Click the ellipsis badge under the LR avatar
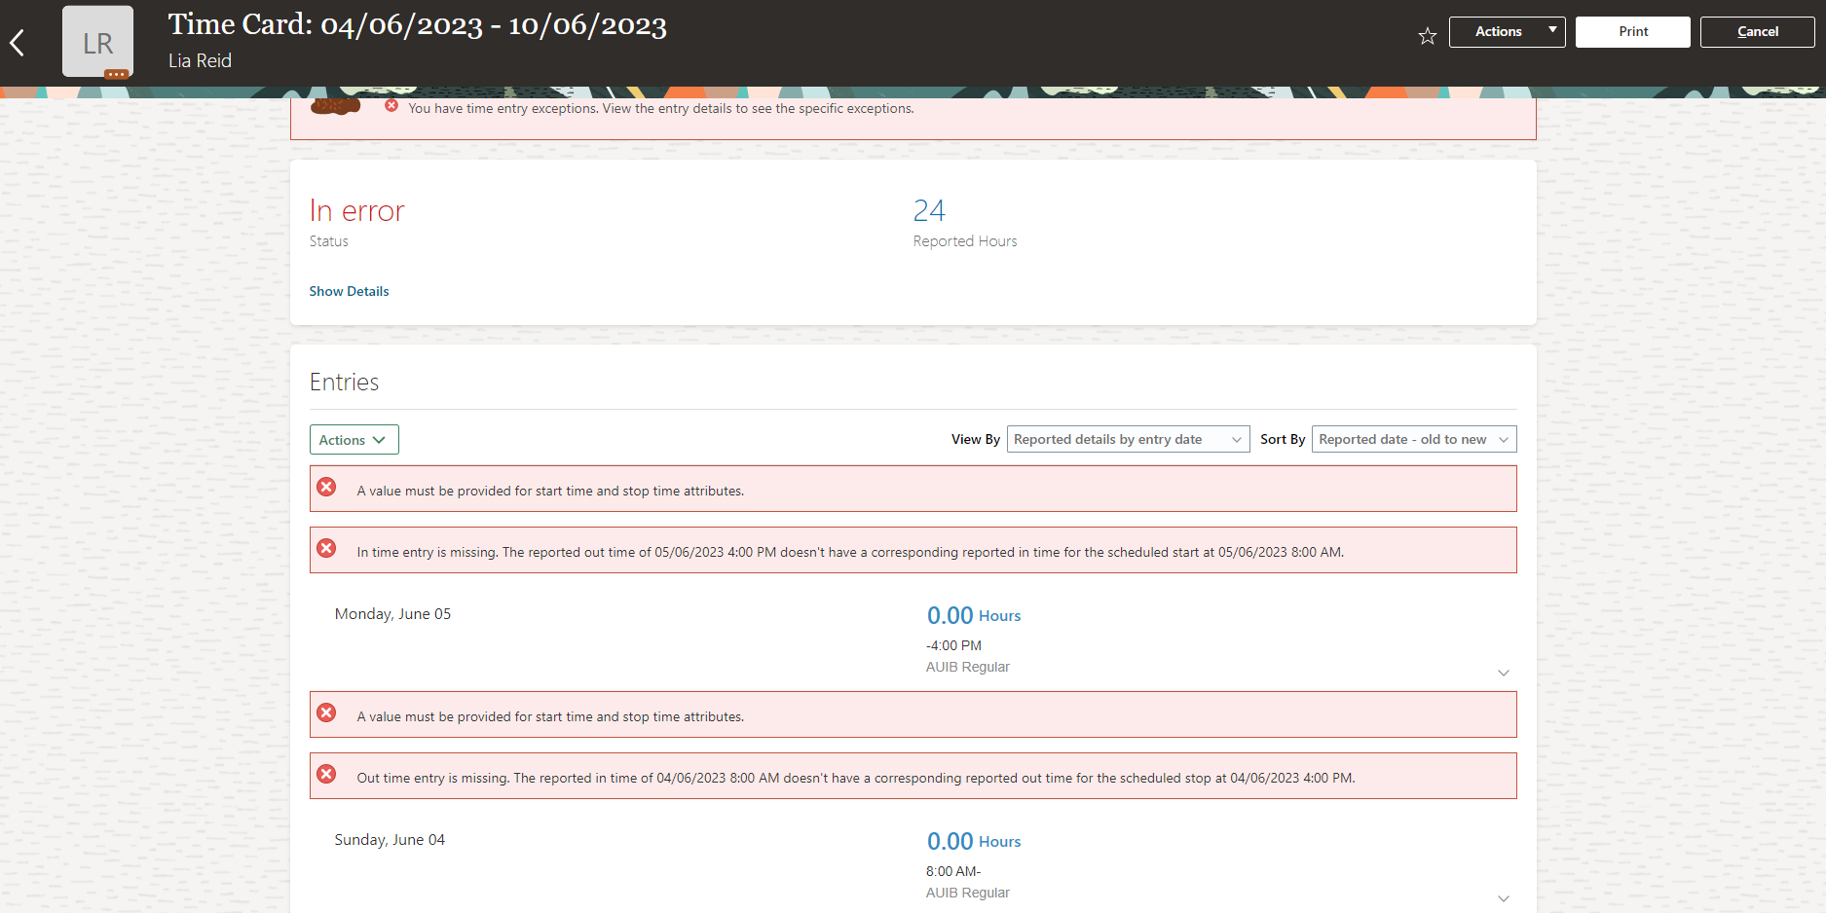 pos(116,75)
